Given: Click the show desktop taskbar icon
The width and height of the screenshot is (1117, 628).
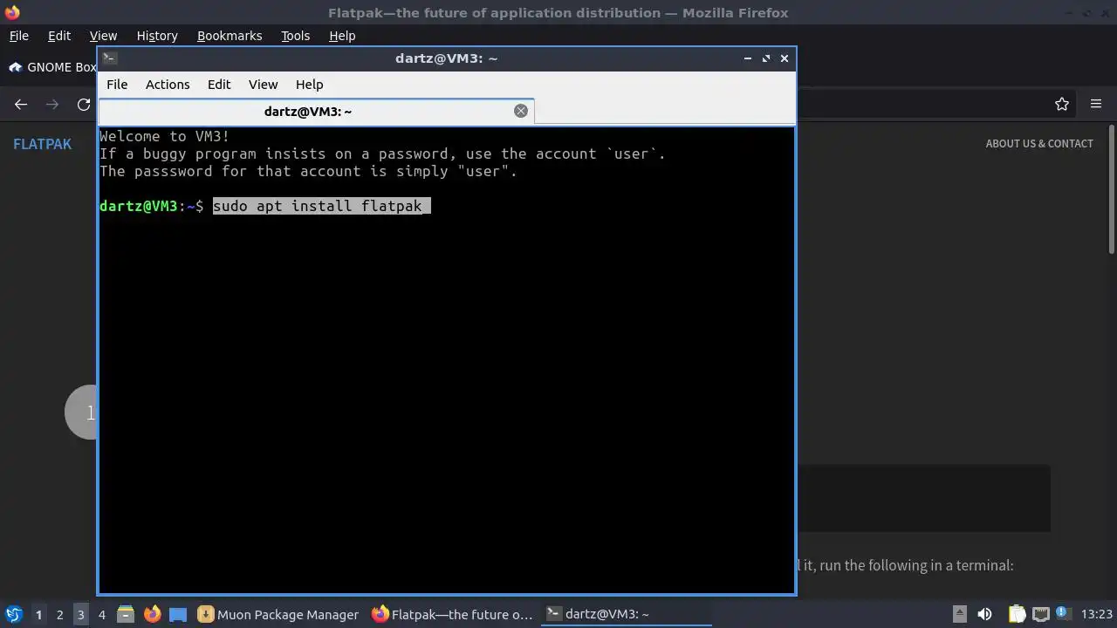Looking at the screenshot, I should [x=178, y=614].
